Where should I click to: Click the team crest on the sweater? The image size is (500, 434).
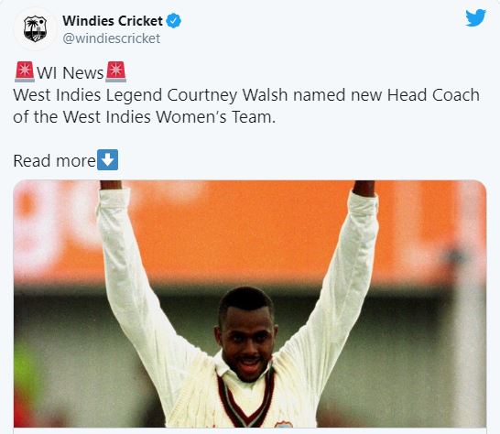[x=284, y=425]
